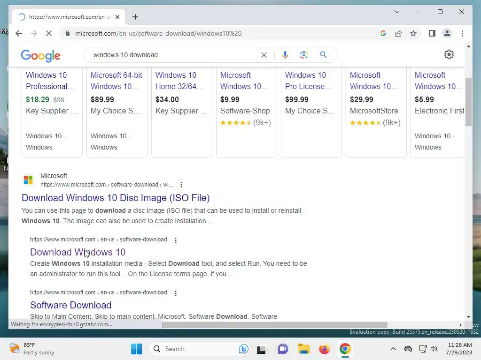Show hidden system tray icons
Screen dimensions: 481x360
[393, 349]
